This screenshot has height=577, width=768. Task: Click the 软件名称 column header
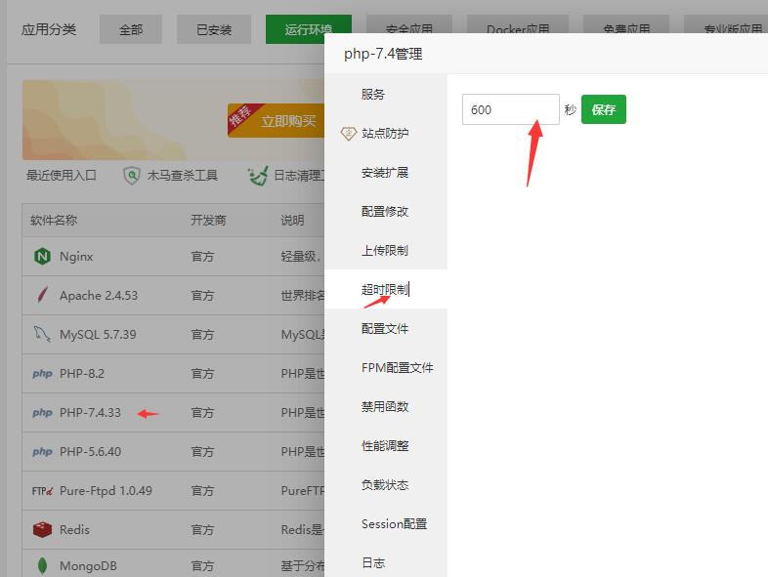[x=54, y=221]
